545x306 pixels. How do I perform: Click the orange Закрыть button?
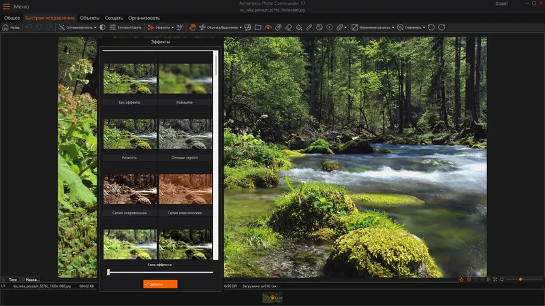pos(160,284)
